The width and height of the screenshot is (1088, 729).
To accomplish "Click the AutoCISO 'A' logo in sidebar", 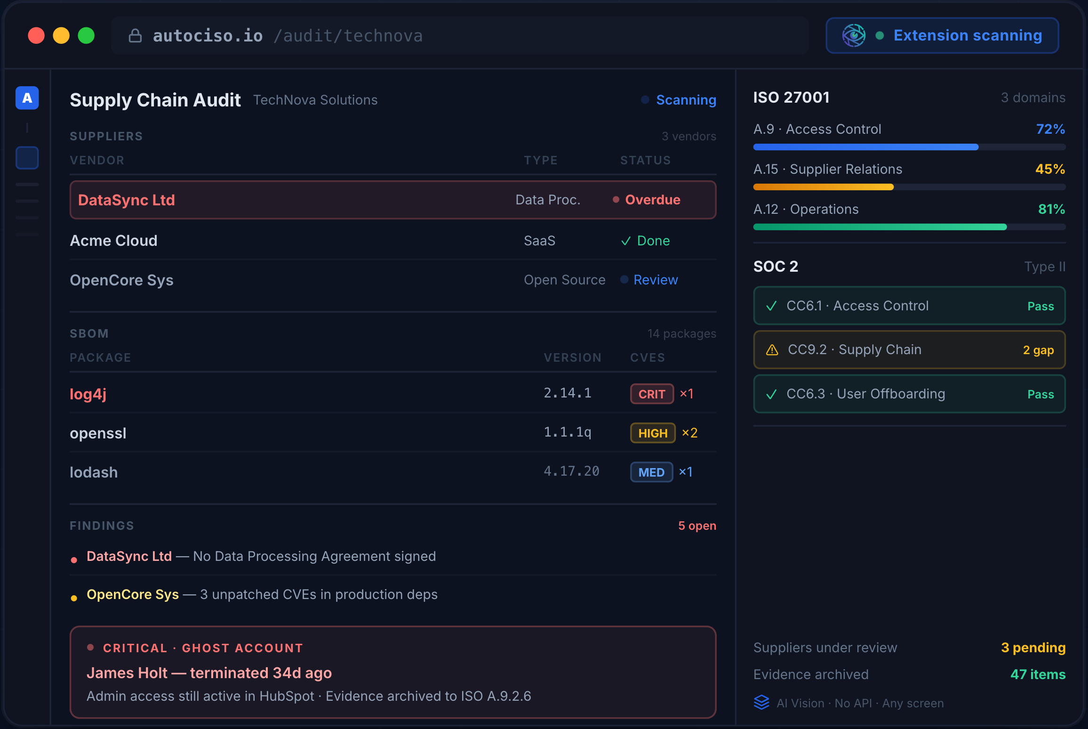I will point(27,98).
